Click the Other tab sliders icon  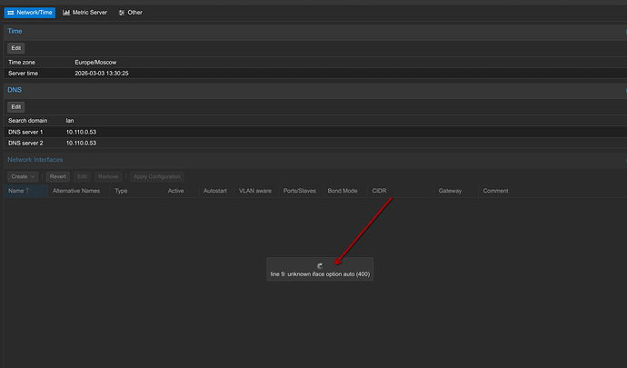tap(121, 13)
